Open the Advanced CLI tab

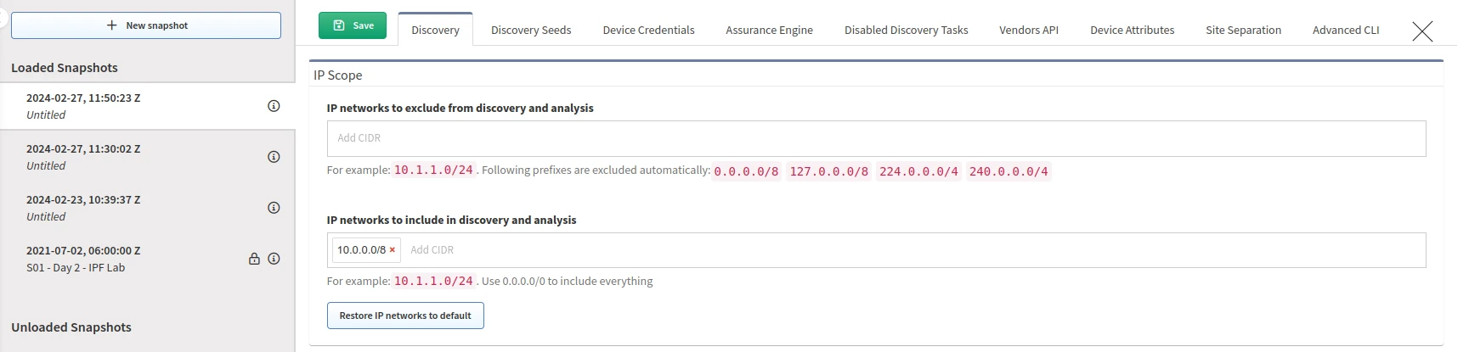1346,31
